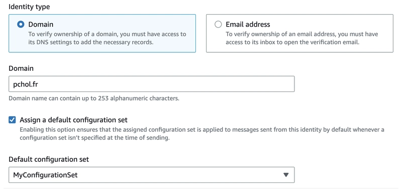This screenshot has width=402, height=189.
Task: Click the Email address option title label
Action: (248, 24)
